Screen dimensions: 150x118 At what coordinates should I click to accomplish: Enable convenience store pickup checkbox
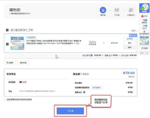[x=5, y=99]
